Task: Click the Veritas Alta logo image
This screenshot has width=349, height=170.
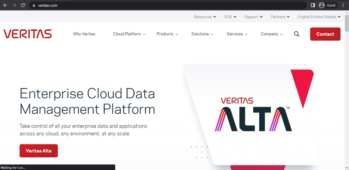Action: tap(253, 114)
